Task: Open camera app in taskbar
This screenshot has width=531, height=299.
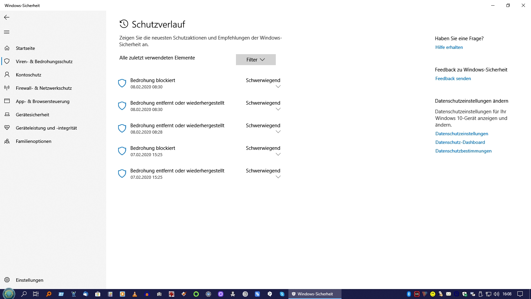Action: coord(159,294)
